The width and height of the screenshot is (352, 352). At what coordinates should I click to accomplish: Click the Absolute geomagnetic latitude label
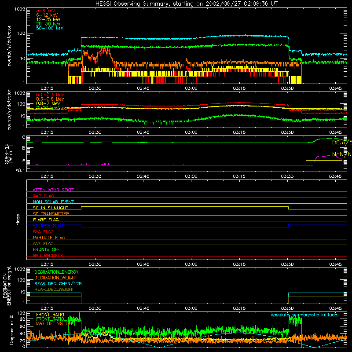pyautogui.click(x=304, y=315)
